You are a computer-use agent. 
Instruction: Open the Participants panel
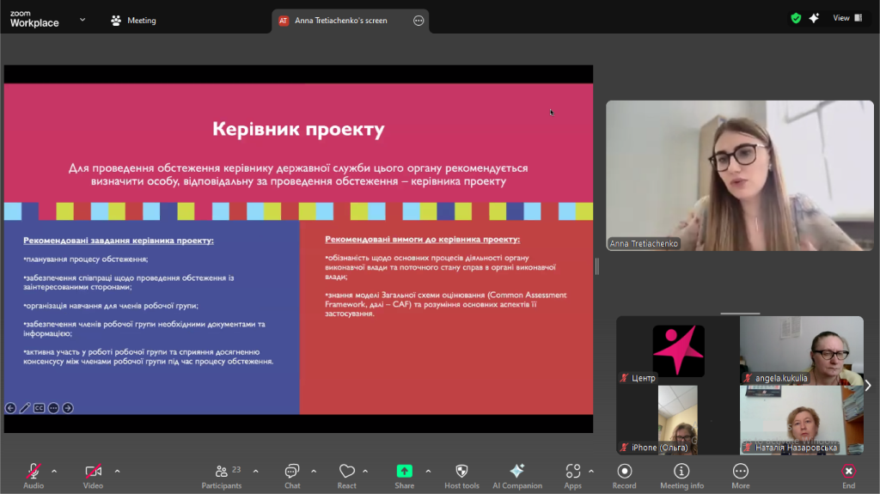[x=222, y=476]
